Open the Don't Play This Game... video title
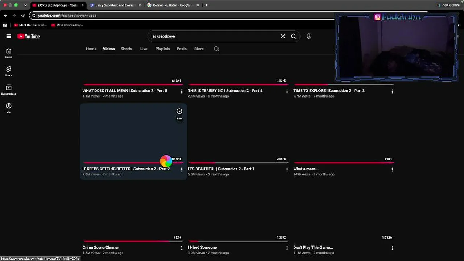Screen dimensions: 464x261 tap(313, 247)
